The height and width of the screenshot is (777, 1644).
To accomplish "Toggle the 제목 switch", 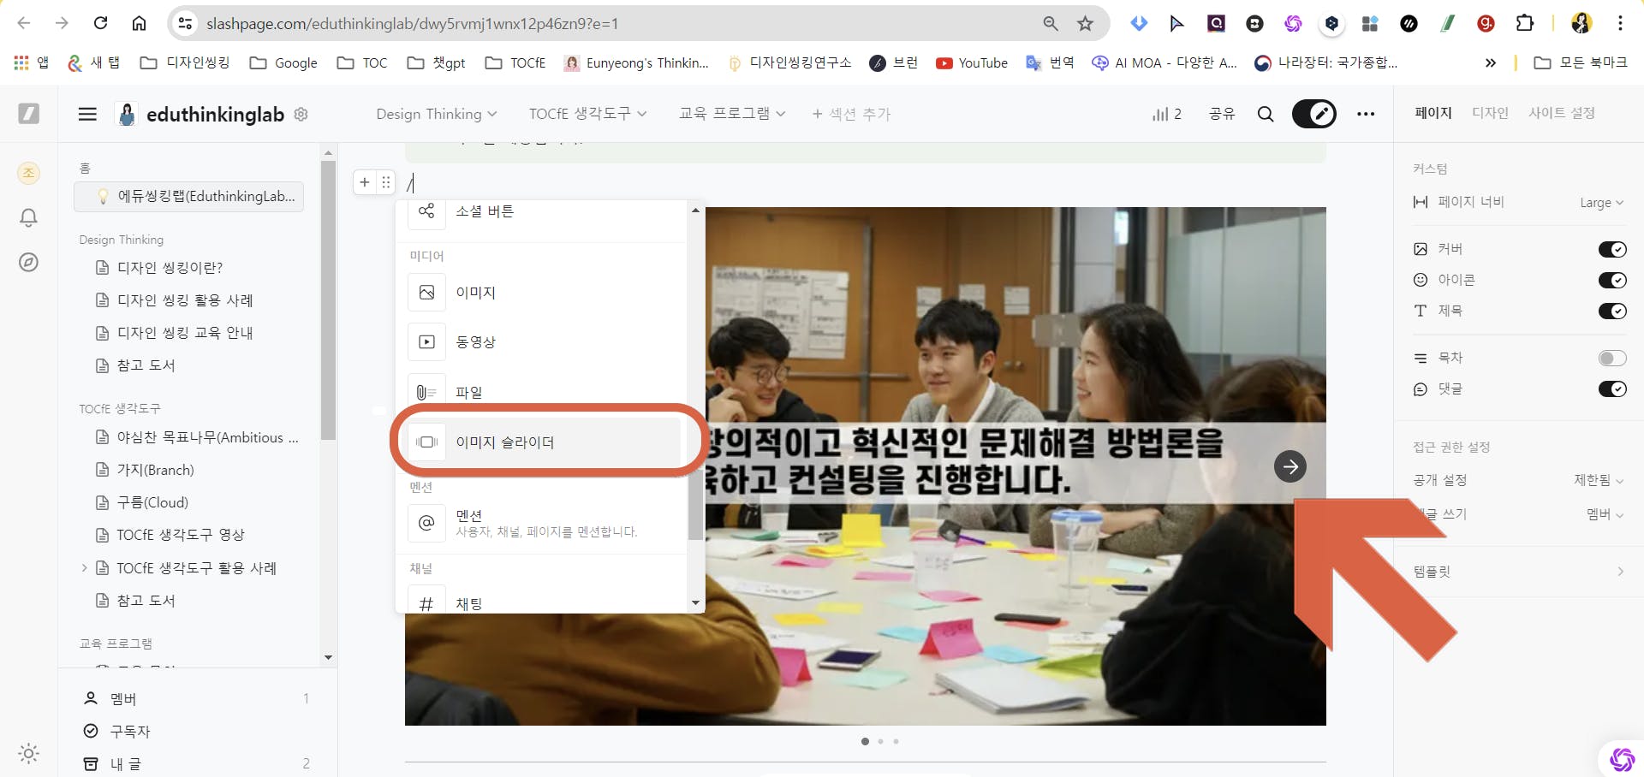I will (1612, 311).
